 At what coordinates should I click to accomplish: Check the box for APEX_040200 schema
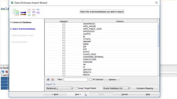click(64, 26)
